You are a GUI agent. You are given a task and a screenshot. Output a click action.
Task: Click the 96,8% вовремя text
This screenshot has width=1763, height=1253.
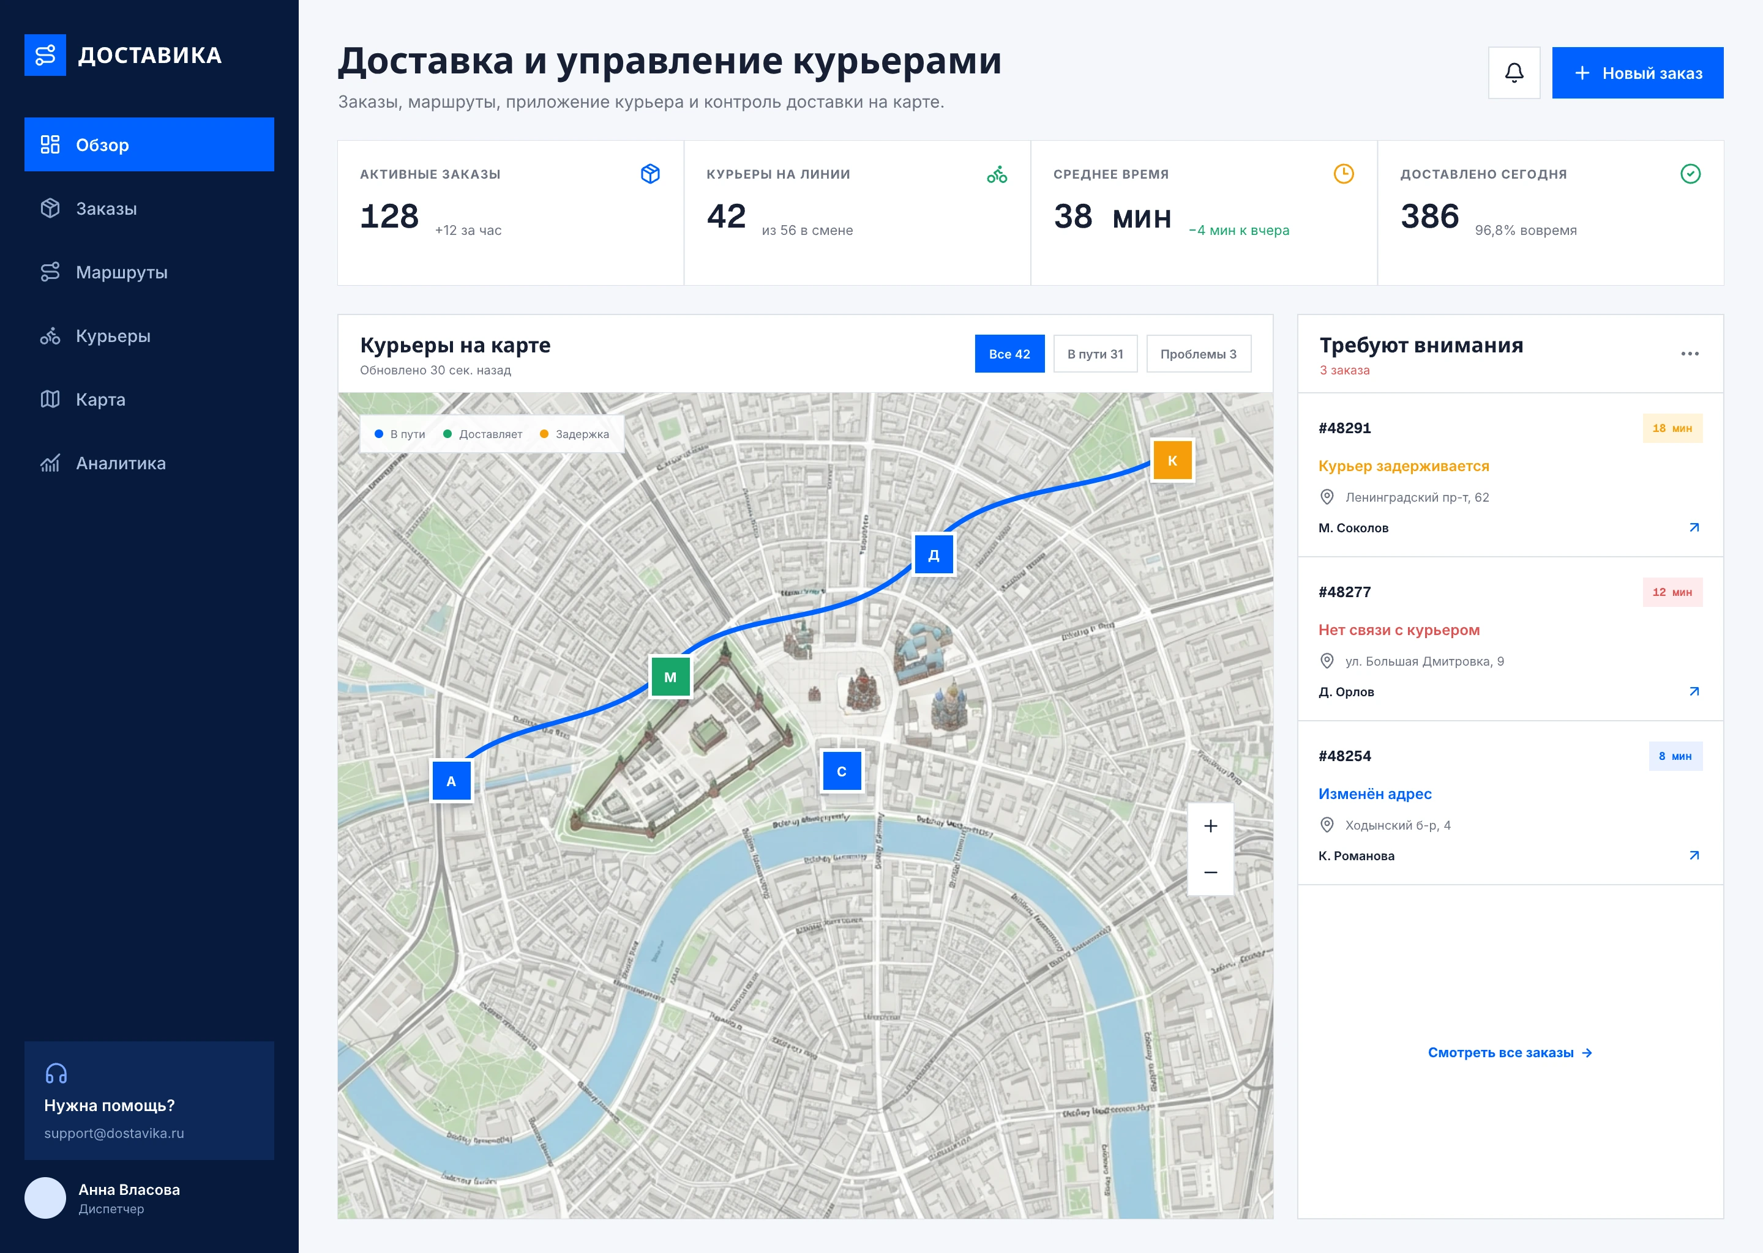coord(1525,230)
